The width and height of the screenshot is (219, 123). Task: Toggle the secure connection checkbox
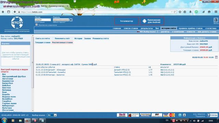coord(37,25)
